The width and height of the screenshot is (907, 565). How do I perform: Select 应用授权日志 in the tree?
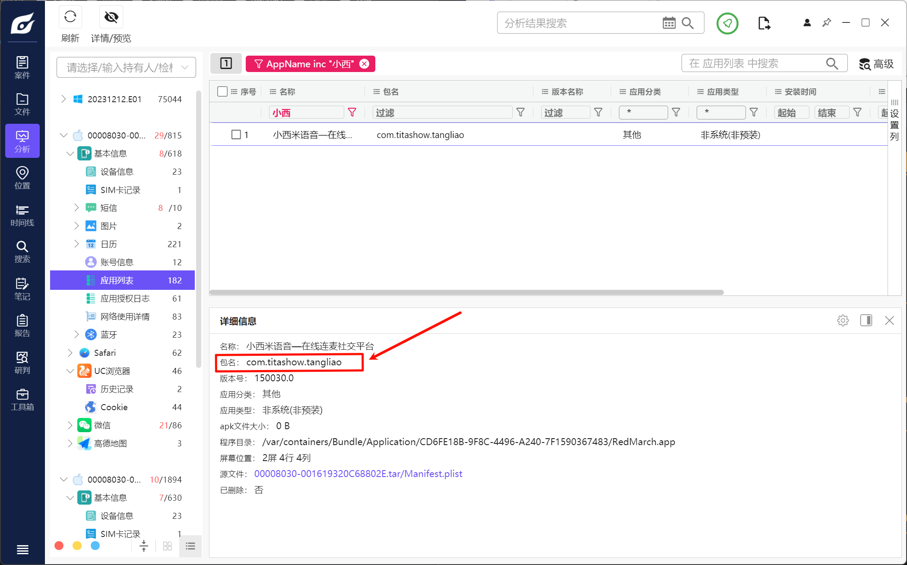point(125,298)
